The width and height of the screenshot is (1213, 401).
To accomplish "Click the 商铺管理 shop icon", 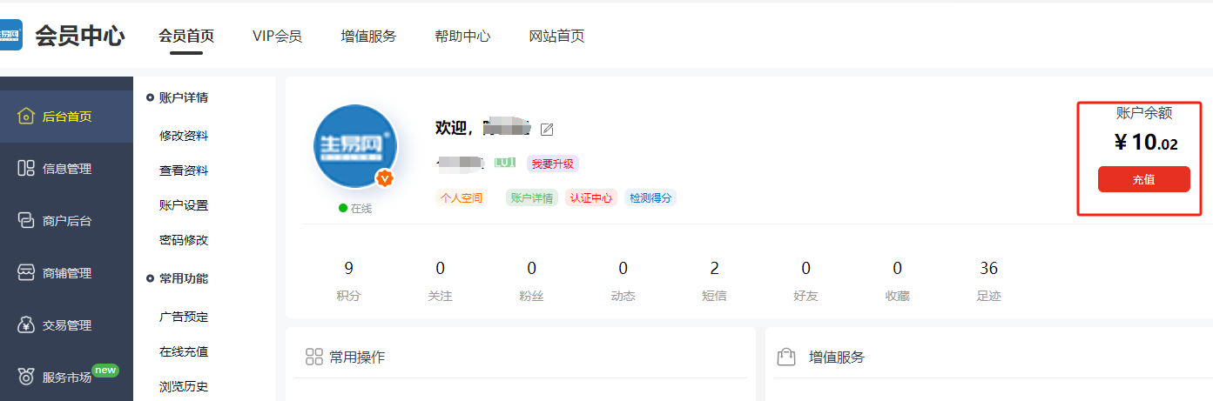I will pos(26,273).
